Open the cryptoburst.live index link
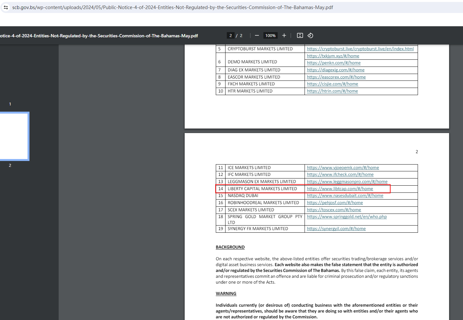The width and height of the screenshot is (463, 320). click(x=360, y=49)
